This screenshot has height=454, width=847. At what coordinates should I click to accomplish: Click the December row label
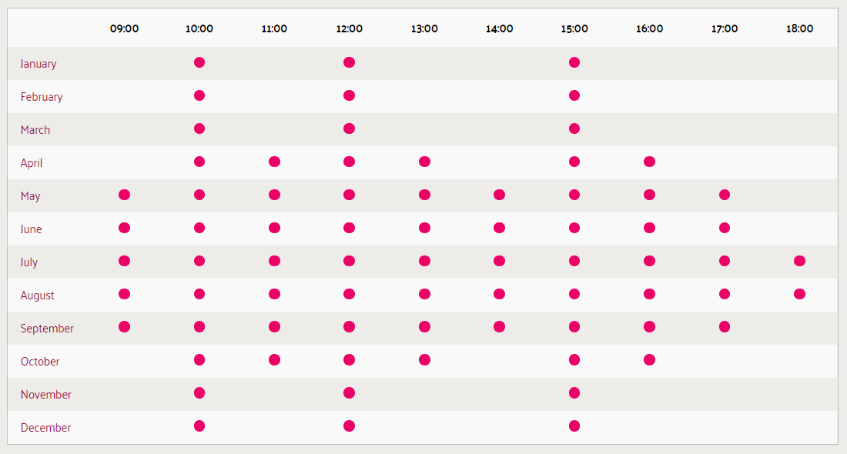point(45,428)
